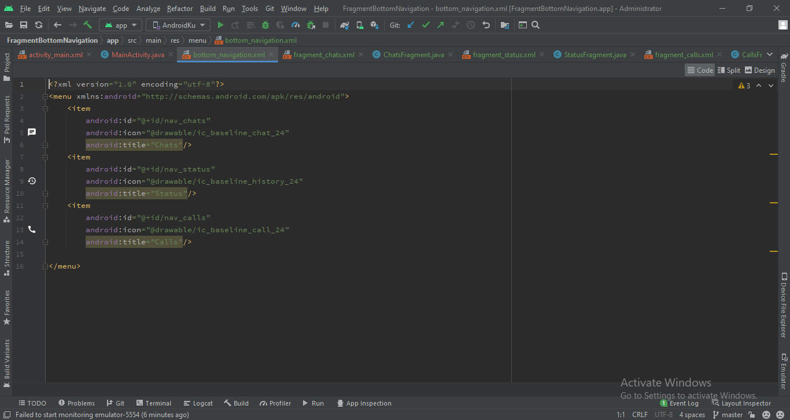Open the Build menu

tap(208, 9)
